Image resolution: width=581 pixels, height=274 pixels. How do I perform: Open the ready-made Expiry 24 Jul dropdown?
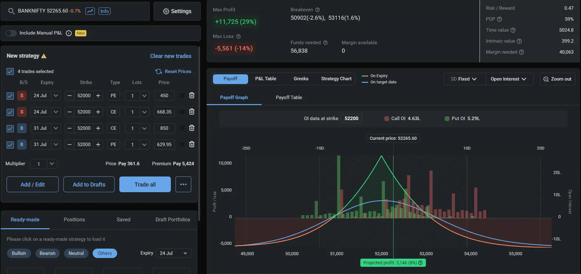point(174,253)
